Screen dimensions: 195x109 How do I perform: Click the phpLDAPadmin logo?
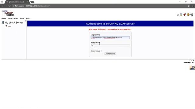point(8,13)
